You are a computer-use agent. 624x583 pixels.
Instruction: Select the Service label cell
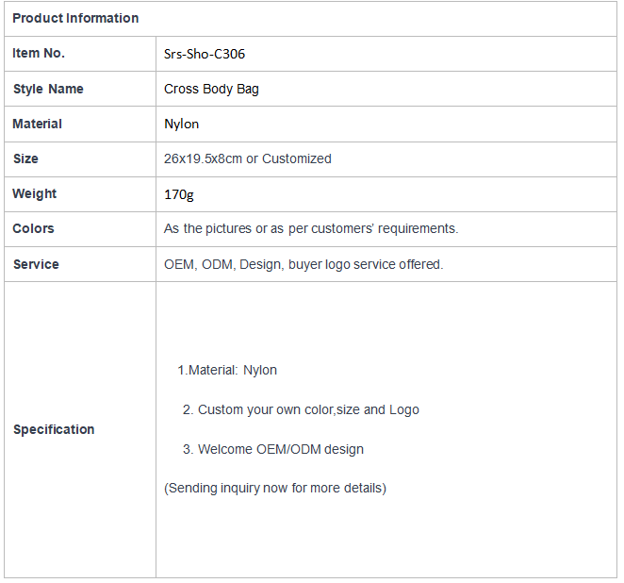click(x=80, y=264)
